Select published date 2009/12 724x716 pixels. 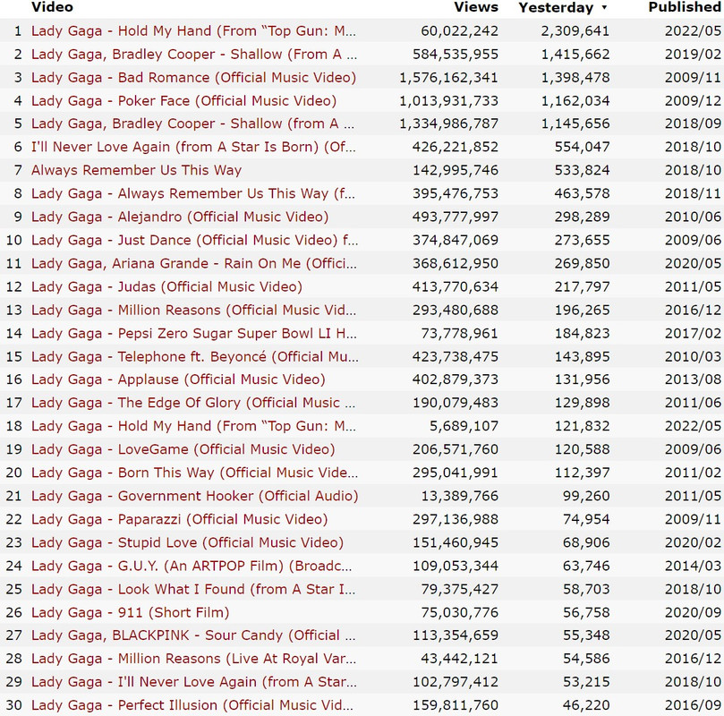click(693, 100)
